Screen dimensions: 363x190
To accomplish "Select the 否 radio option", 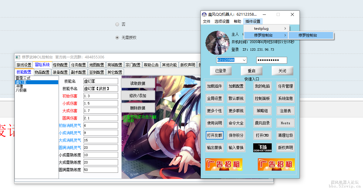I will (x=117, y=24).
